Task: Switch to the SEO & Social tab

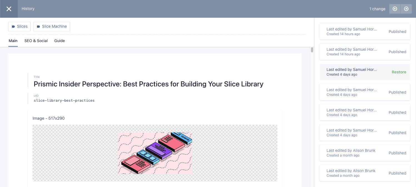Action: click(x=36, y=41)
